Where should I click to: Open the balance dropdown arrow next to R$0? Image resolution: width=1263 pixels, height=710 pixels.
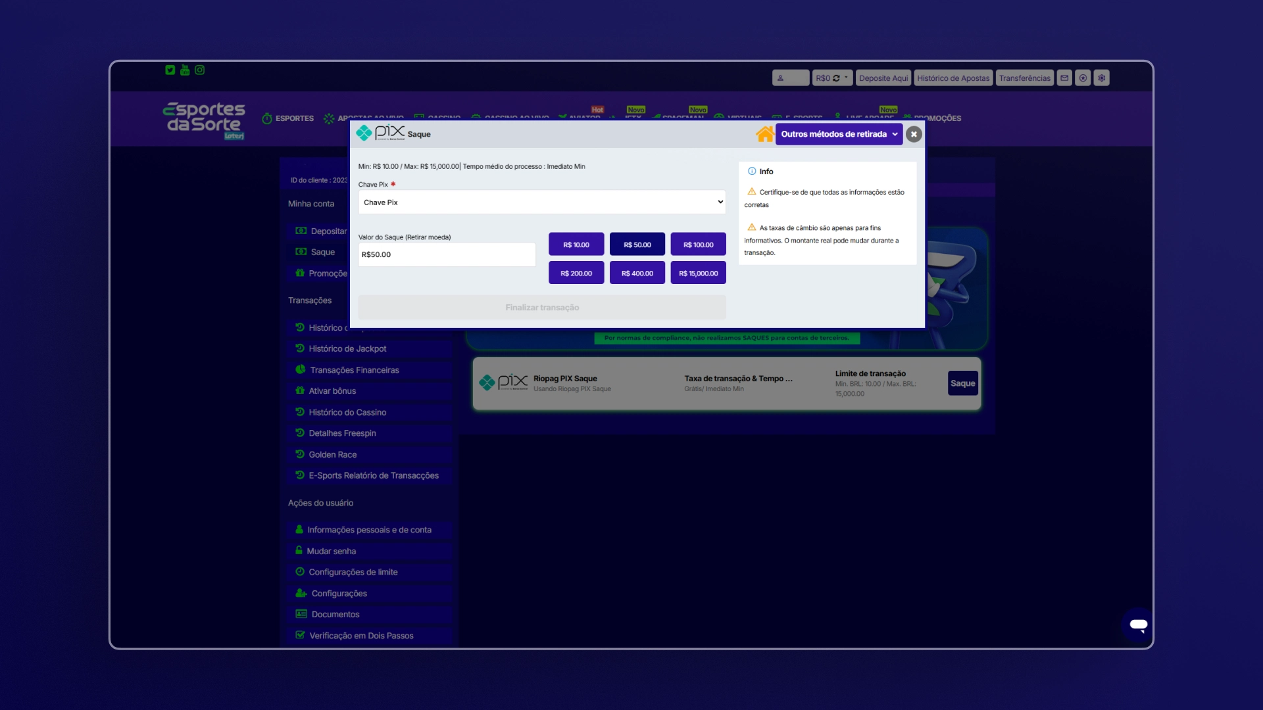[845, 78]
